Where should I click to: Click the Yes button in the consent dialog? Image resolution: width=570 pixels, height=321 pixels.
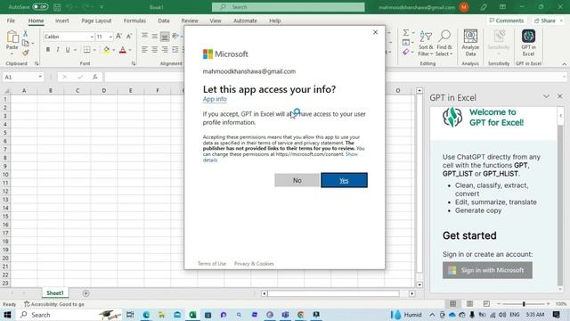[x=344, y=180]
